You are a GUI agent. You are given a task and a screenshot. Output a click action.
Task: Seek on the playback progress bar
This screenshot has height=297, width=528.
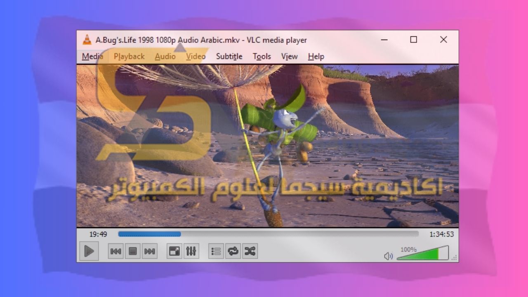268,234
